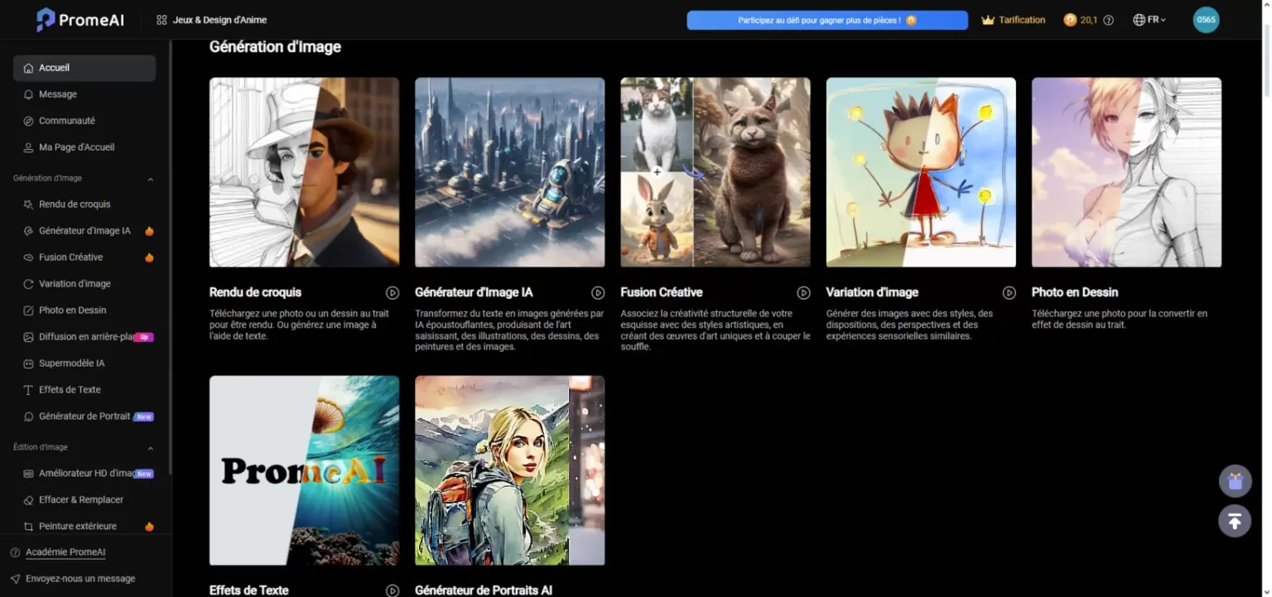Screen dimensions: 1272x597
Task: Click the Ma Page d'Accueil person icon
Action: click(29, 147)
